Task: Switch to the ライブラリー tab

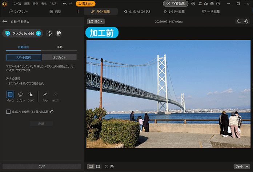Action: tap(19, 12)
